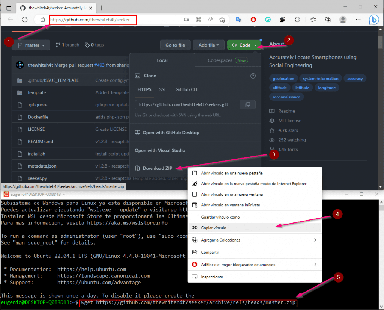This screenshot has width=384, height=310.
Task: Open the seeker.py file
Action: coord(37,178)
